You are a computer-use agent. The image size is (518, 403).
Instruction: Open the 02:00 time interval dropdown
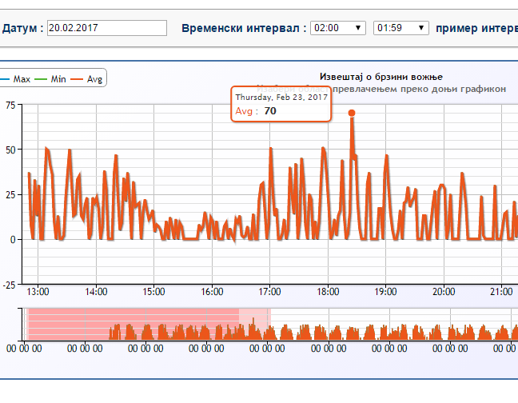point(338,28)
